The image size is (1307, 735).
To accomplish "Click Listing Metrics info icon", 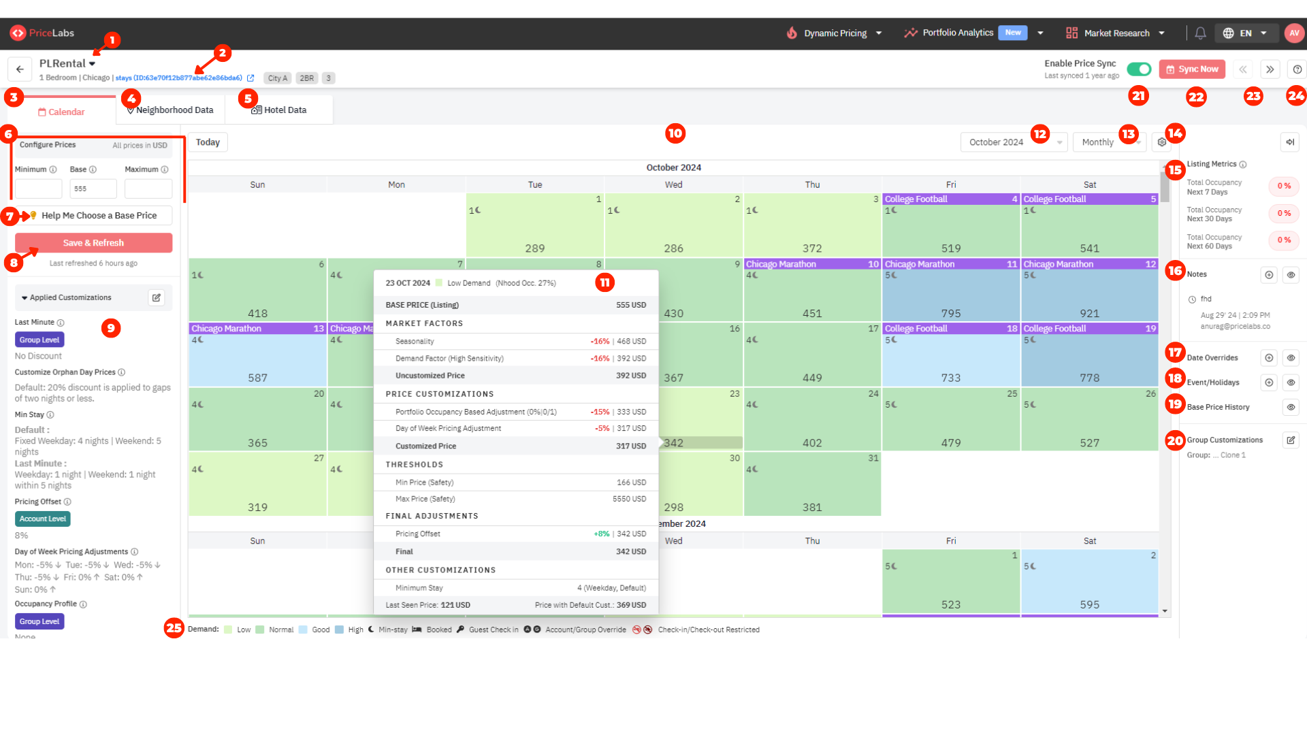I will click(1243, 165).
